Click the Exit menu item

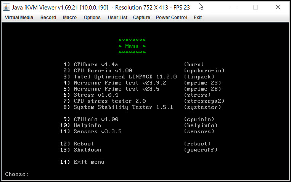(x=198, y=18)
